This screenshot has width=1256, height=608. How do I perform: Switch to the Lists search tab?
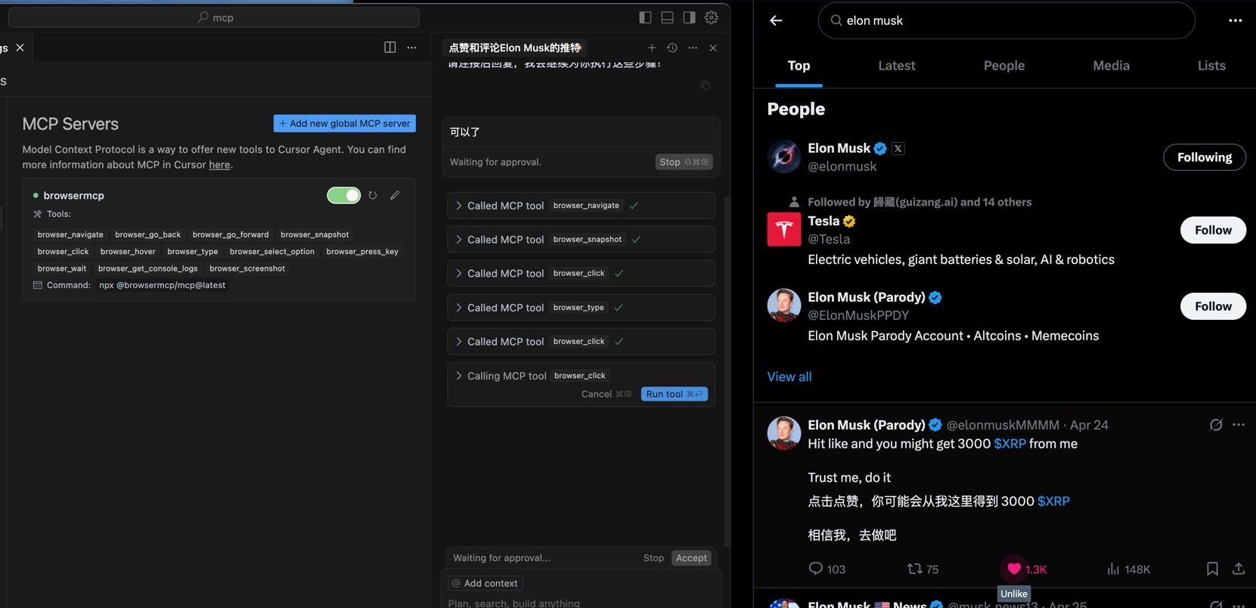click(x=1211, y=66)
